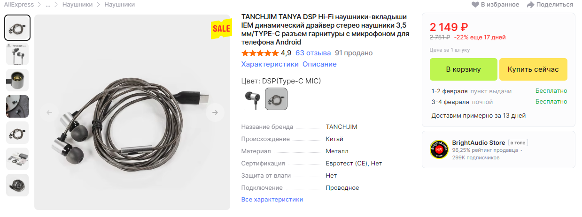Select the silver earbud color option
Screen dimensions: 582x217
point(252,99)
